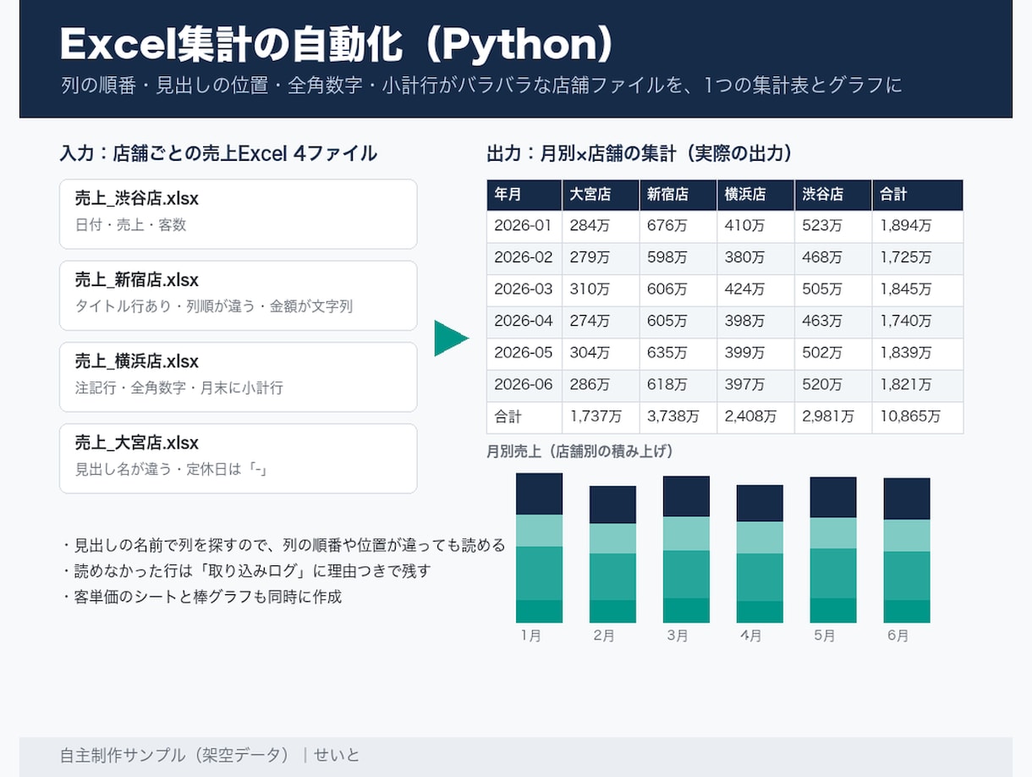Click the 4月 axis label
The height and width of the screenshot is (777, 1032).
coord(750,636)
